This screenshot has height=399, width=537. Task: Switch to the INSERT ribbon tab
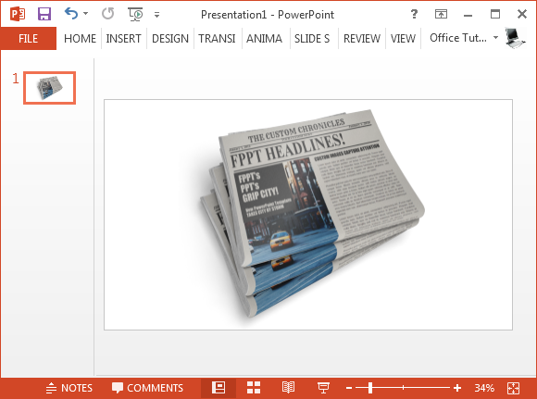(x=124, y=38)
